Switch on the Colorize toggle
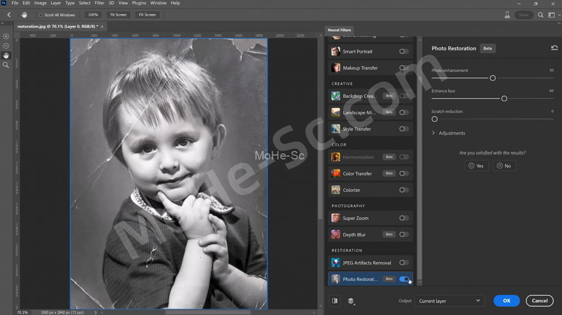The image size is (562, 315). tap(404, 190)
